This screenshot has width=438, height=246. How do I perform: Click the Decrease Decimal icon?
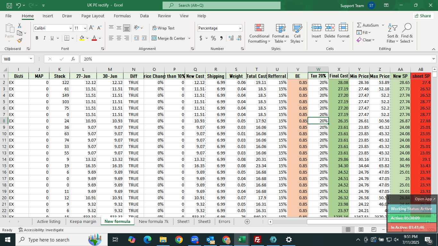239,38
